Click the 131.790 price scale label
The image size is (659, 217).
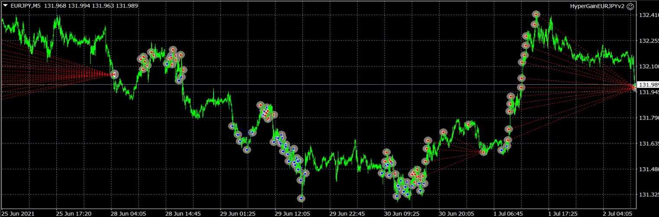click(649, 118)
